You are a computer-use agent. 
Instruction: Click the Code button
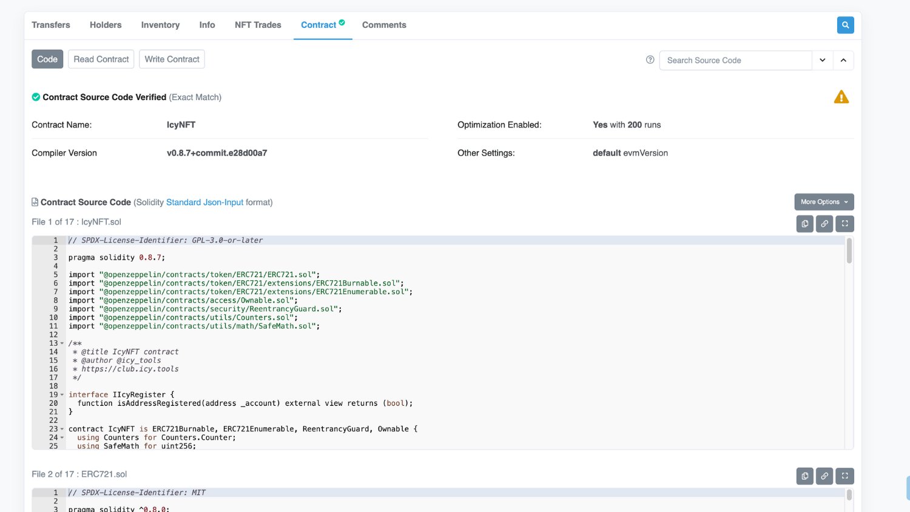coord(47,59)
